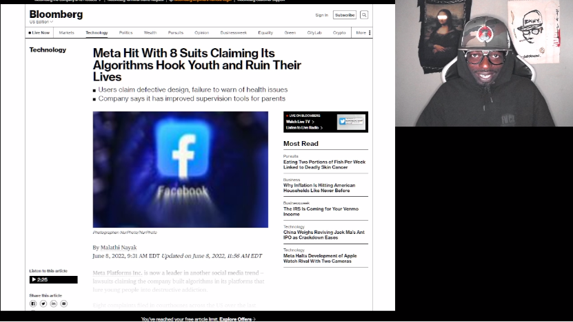
Task: Open the search magnifier icon
Action: pyautogui.click(x=364, y=14)
